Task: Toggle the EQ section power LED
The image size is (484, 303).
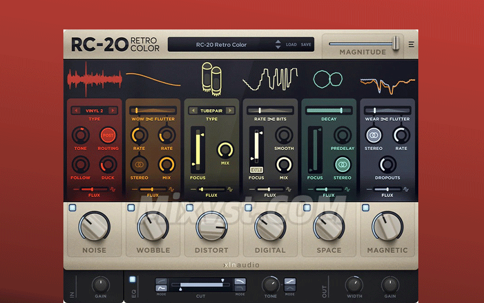Action: coord(133,279)
